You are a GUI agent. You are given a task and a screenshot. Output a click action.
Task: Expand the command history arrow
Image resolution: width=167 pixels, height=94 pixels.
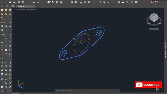[x=119, y=91]
